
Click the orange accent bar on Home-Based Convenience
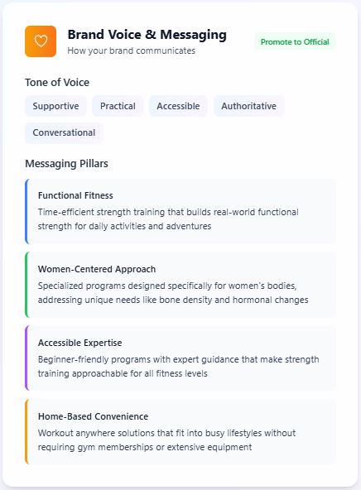26,432
